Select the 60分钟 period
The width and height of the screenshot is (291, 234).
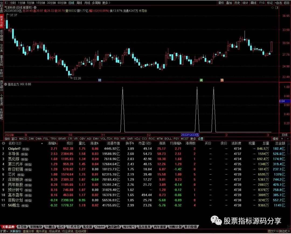[62, 3]
